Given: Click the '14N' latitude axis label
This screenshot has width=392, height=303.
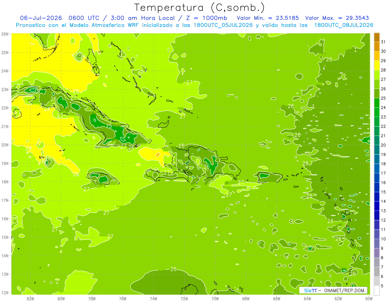Looking at the screenshot, I should [x=5, y=256].
